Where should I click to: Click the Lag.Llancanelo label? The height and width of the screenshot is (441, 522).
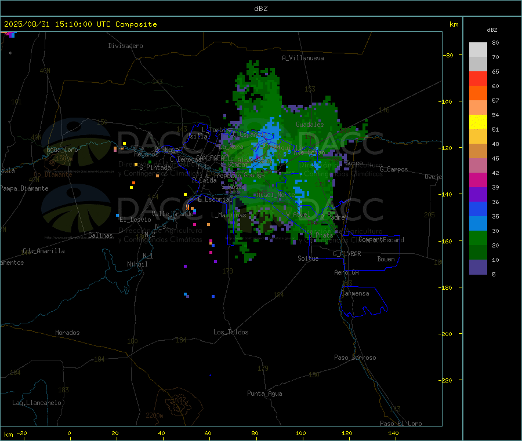pyautogui.click(x=37, y=403)
